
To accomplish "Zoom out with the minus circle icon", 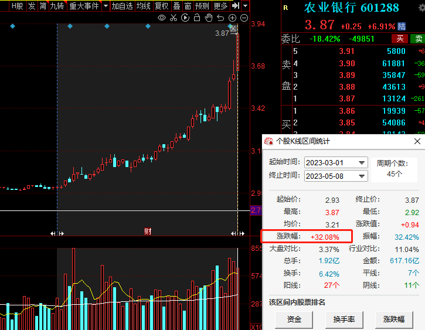I will (244, 18).
